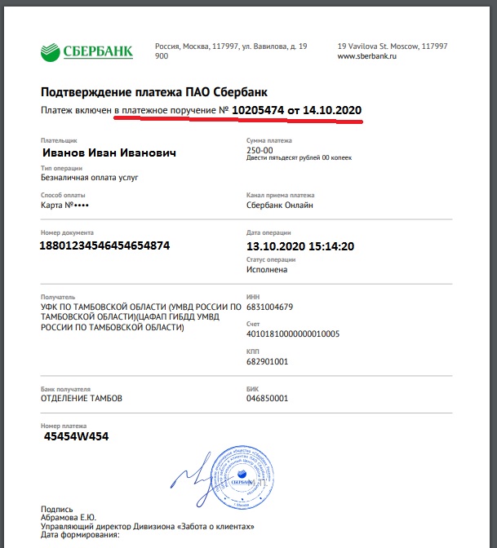Select operation date 13.10.2020 15:14:20
The image size is (497, 548).
click(x=300, y=246)
